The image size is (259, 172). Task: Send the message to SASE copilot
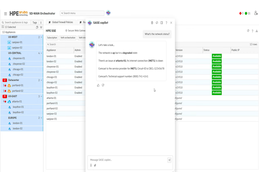[169, 160]
